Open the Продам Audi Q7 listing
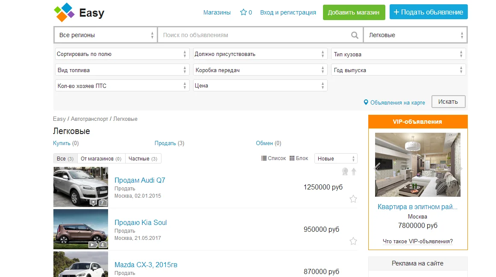496x277 pixels. click(140, 180)
